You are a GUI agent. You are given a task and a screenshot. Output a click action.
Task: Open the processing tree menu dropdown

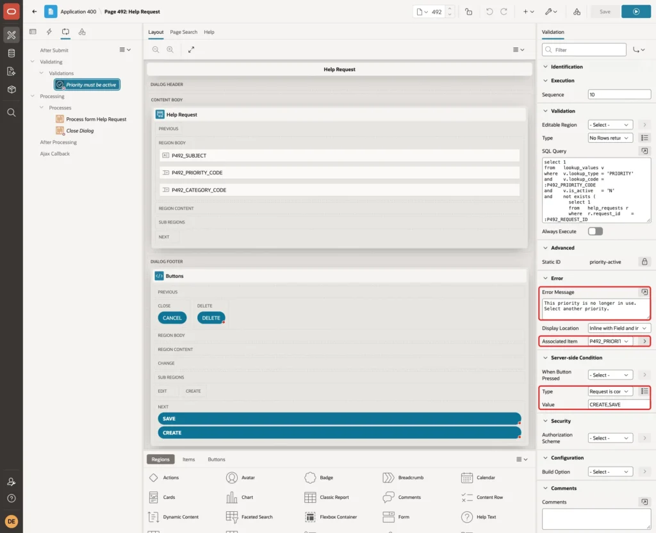pos(125,50)
